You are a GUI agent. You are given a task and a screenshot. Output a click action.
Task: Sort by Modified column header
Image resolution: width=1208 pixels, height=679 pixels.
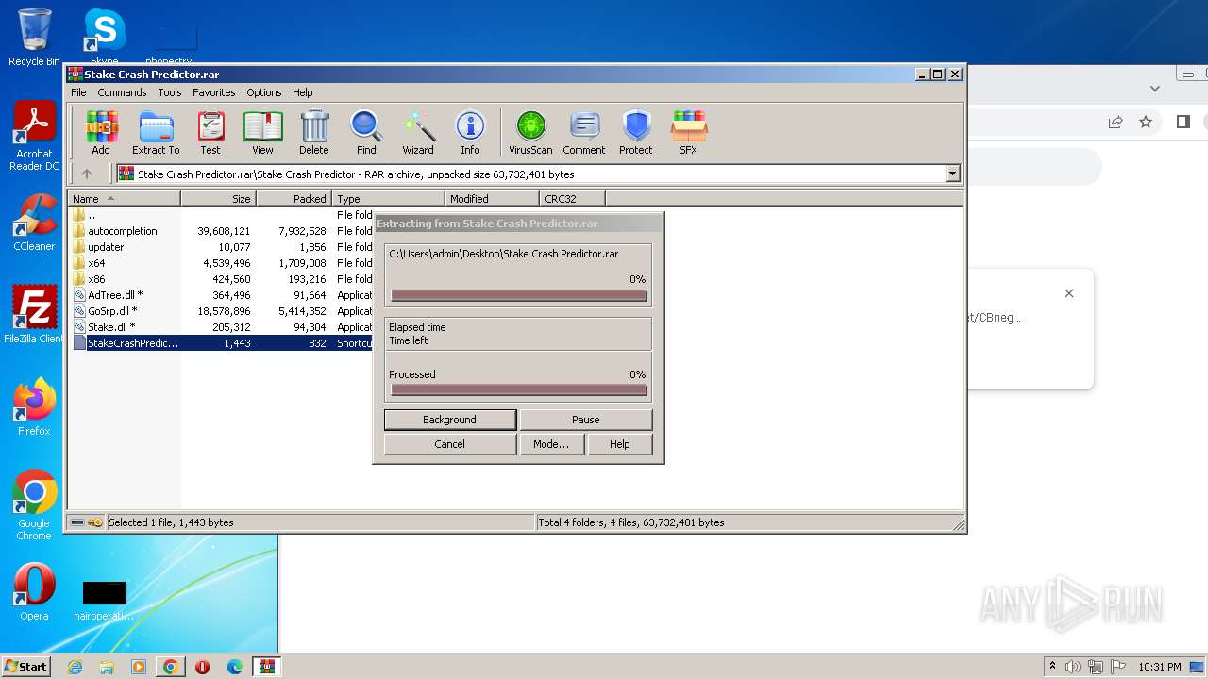[493, 198]
